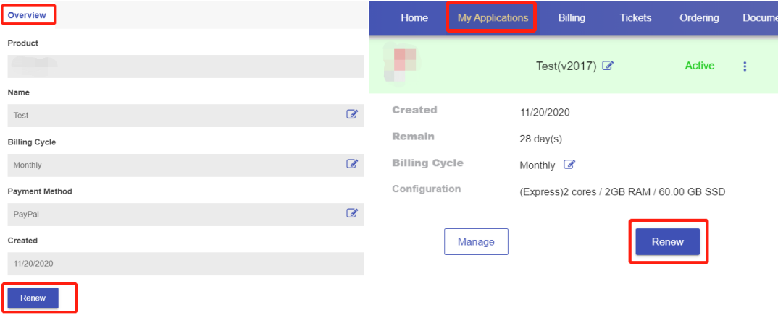This screenshot has height=315, width=778.
Task: Click the Active status label
Action: 700,66
